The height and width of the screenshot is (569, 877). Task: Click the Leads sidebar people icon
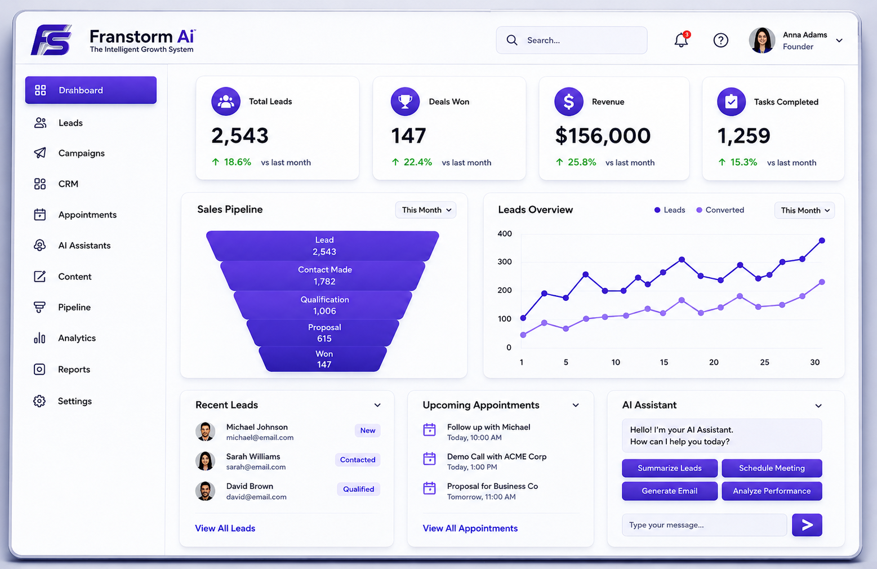(x=40, y=123)
